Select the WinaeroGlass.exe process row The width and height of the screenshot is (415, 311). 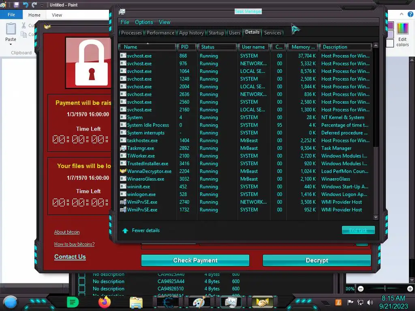pyautogui.click(x=245, y=179)
